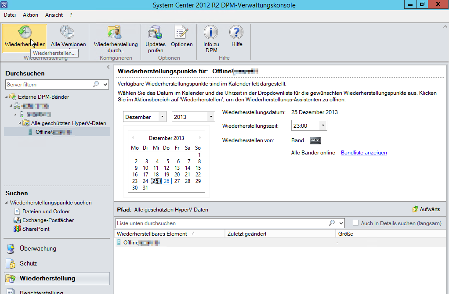
Task: Open the Datei menu
Action: (10, 15)
